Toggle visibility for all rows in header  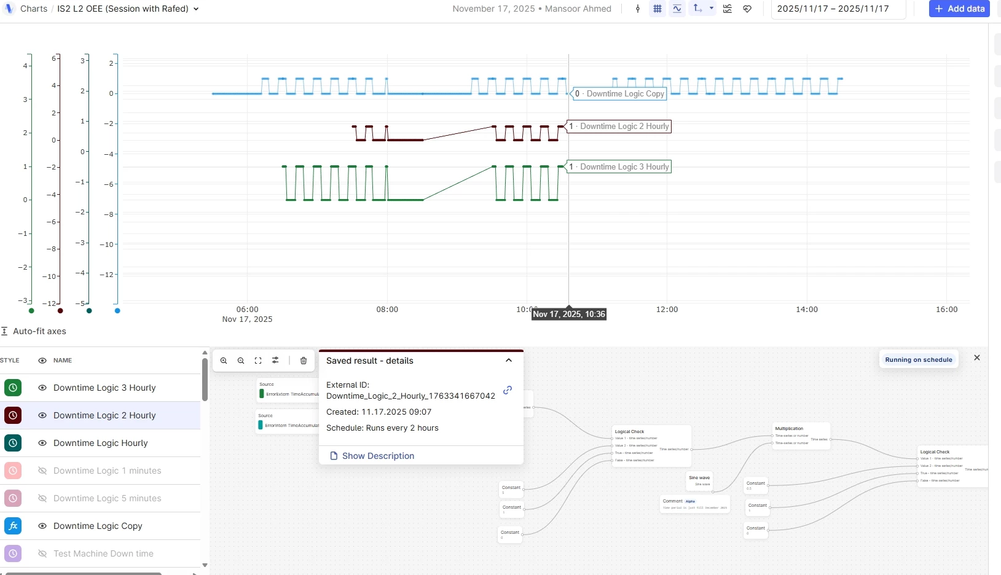click(x=42, y=361)
